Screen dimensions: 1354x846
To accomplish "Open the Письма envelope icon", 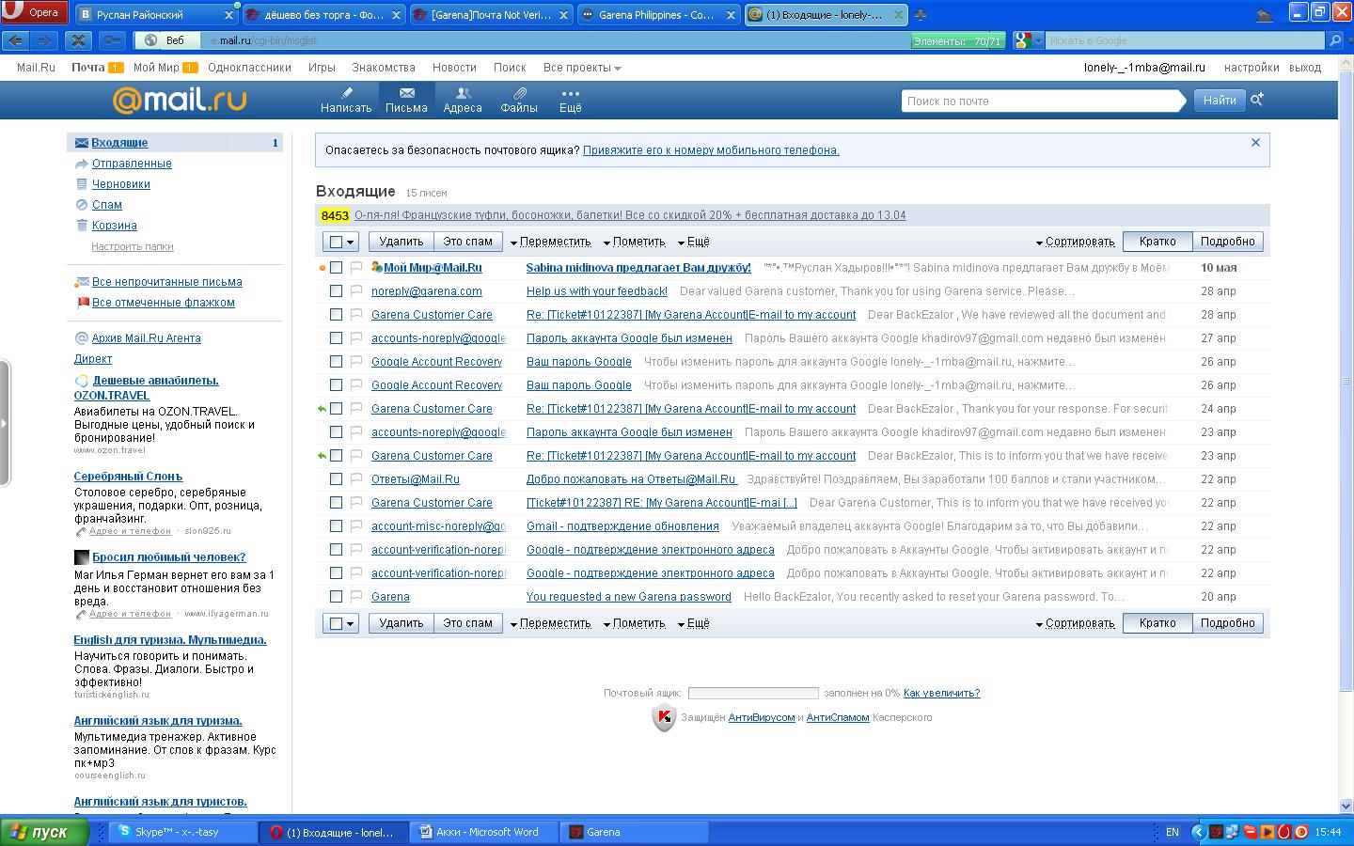I will 406,100.
